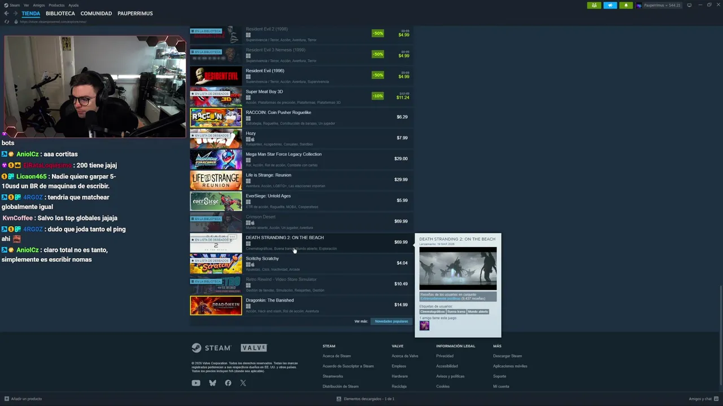The image size is (723, 406).
Task: Select the Resident Evil (1996) title
Action: [265, 70]
